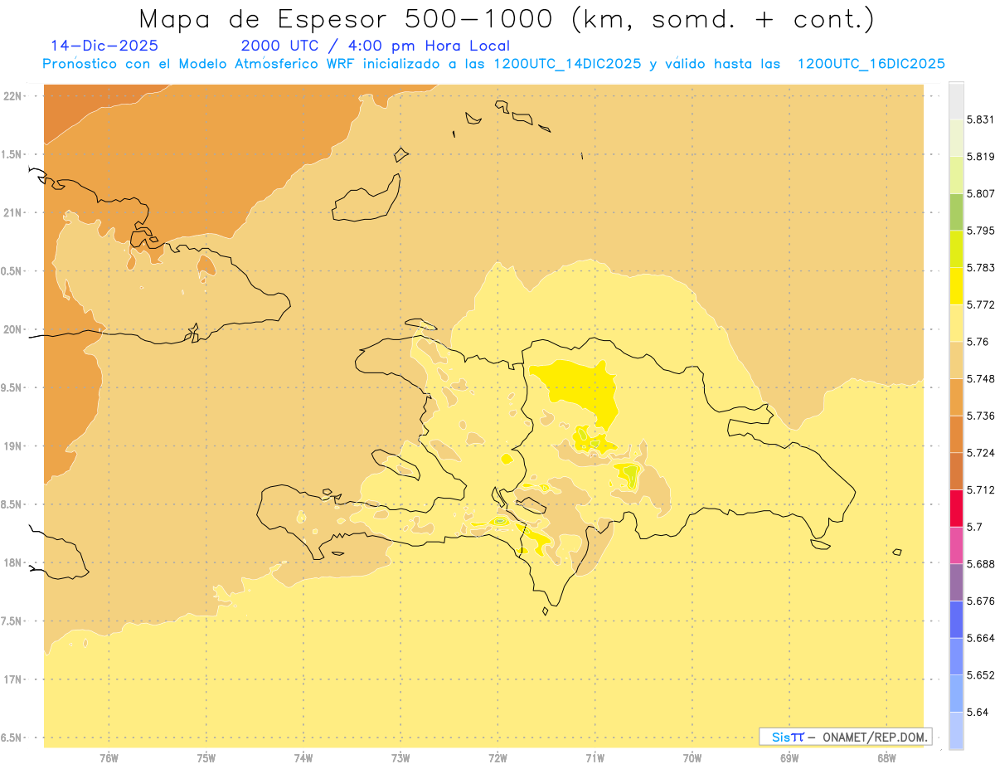Click the pink legend swatch between 5.7 and 5.688
The width and height of the screenshot is (995, 769).
click(956, 545)
